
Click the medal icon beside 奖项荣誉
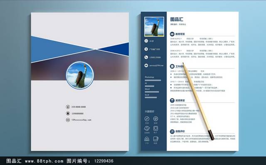coord(172,100)
